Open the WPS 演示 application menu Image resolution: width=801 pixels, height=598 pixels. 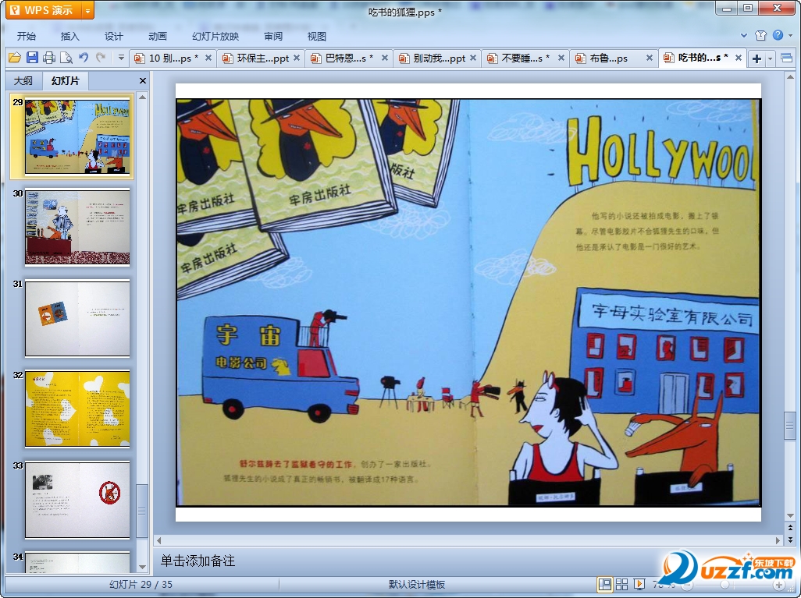[x=44, y=10]
